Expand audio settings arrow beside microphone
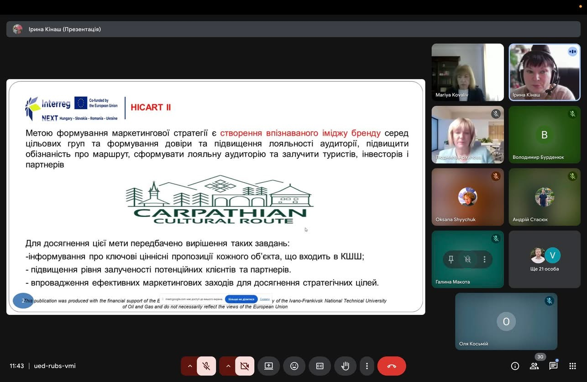The width and height of the screenshot is (587, 382). [190, 366]
